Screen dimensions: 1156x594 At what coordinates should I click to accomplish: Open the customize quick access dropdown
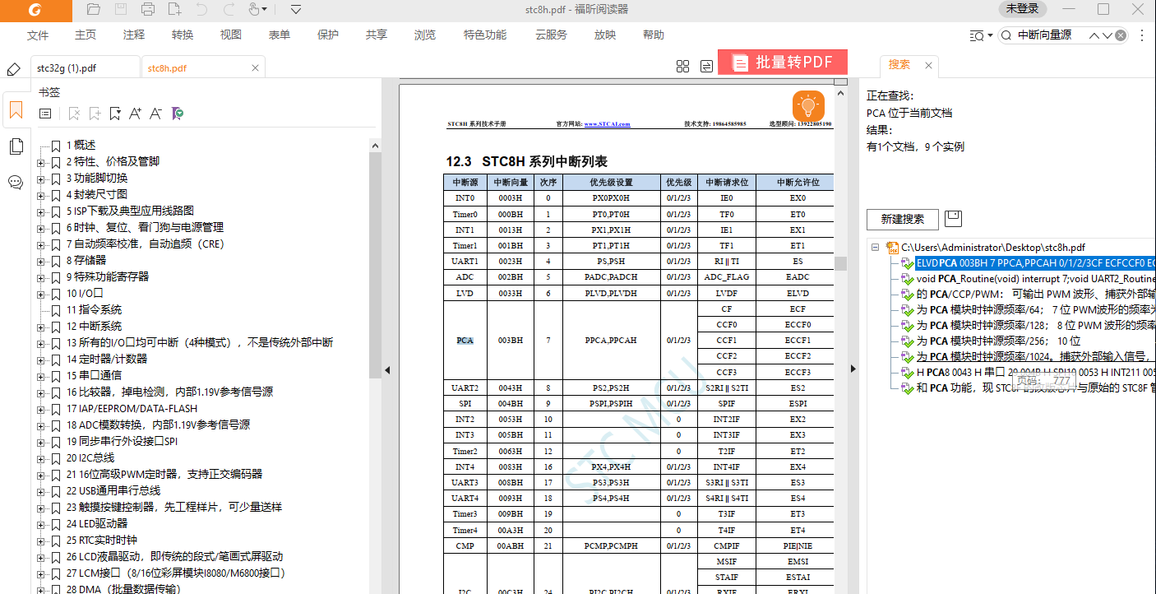(296, 10)
